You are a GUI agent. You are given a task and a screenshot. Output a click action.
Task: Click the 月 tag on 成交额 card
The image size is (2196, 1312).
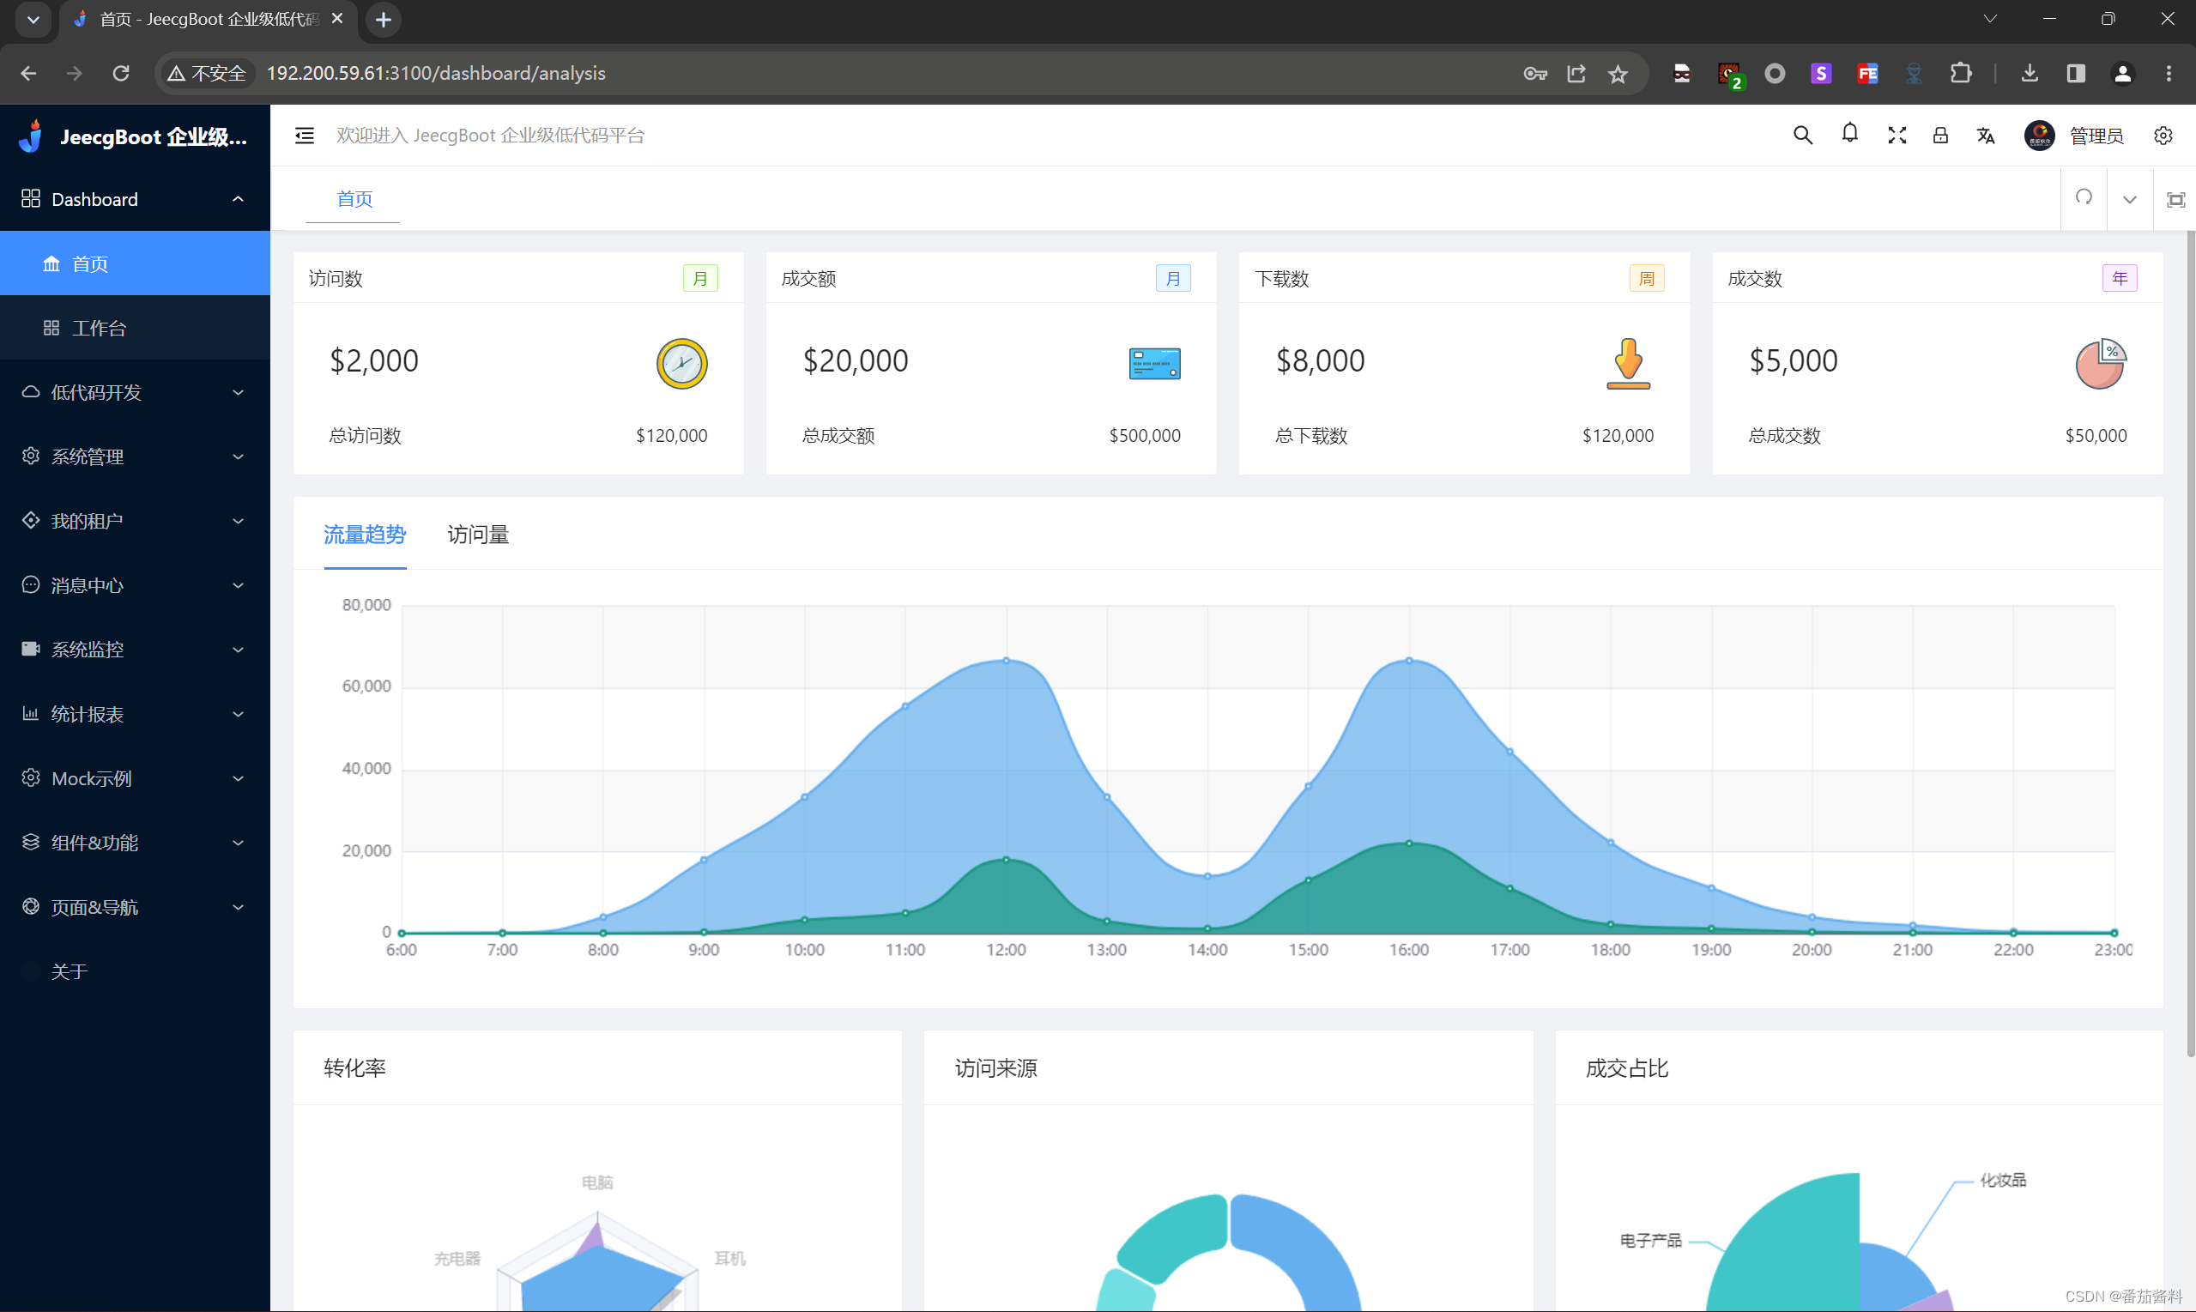(1173, 279)
